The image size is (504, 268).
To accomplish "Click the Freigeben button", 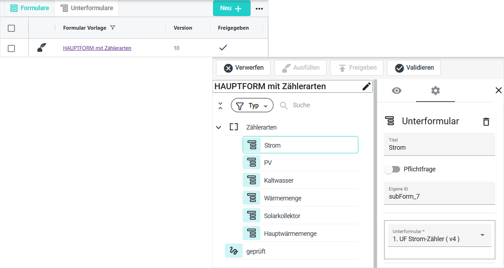I will tap(357, 68).
